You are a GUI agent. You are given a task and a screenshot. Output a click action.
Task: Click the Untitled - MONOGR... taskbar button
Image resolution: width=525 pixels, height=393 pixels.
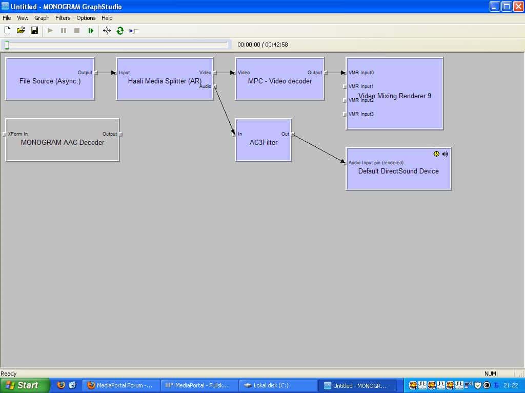[357, 385]
